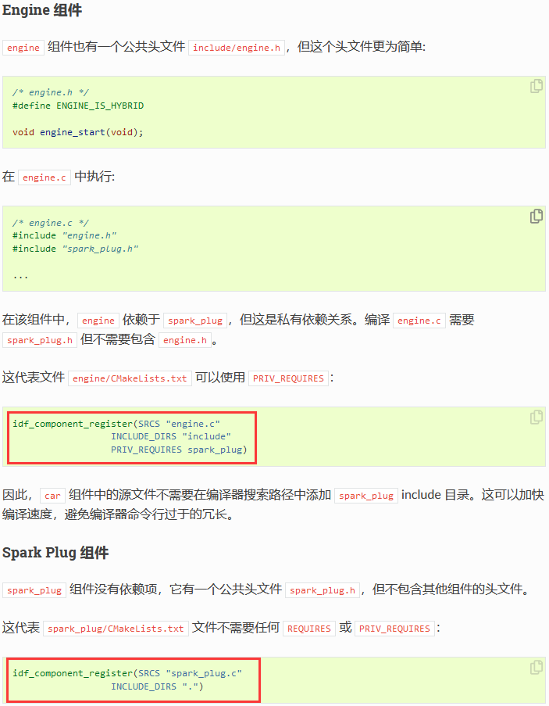Select inline "PRIV_REQUIRES" after "可以使用"
This screenshot has height=706, width=549.
point(288,378)
